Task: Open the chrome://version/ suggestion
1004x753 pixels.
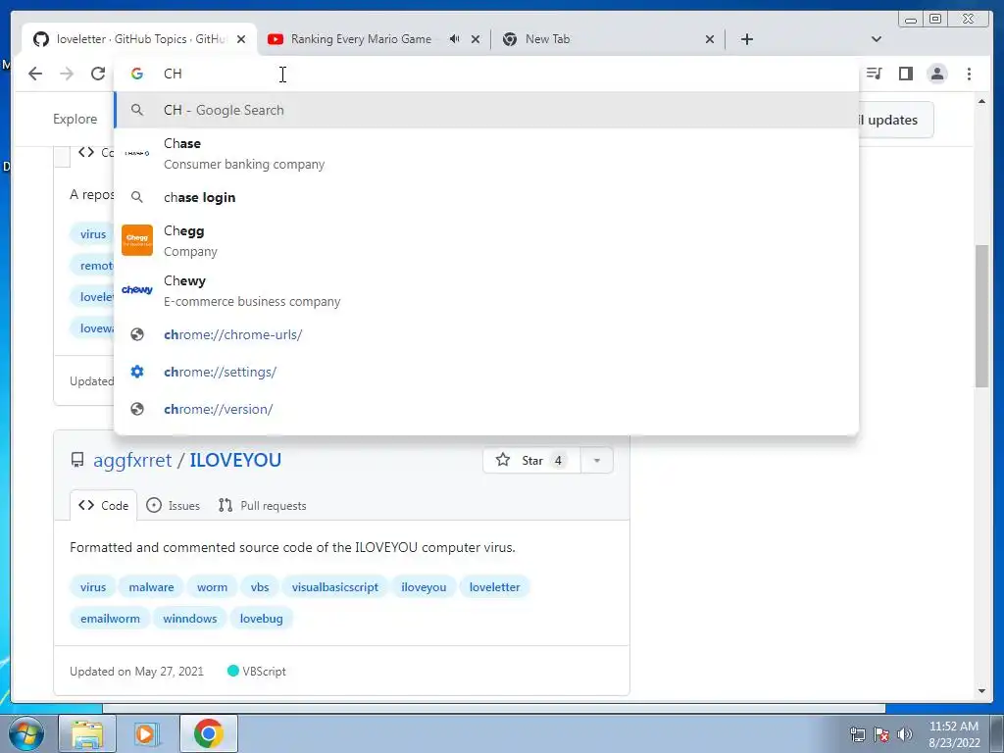Action: pos(486,409)
